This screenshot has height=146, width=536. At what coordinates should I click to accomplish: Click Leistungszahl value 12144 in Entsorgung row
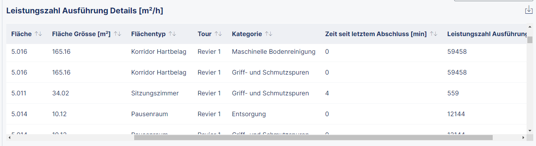(456, 114)
